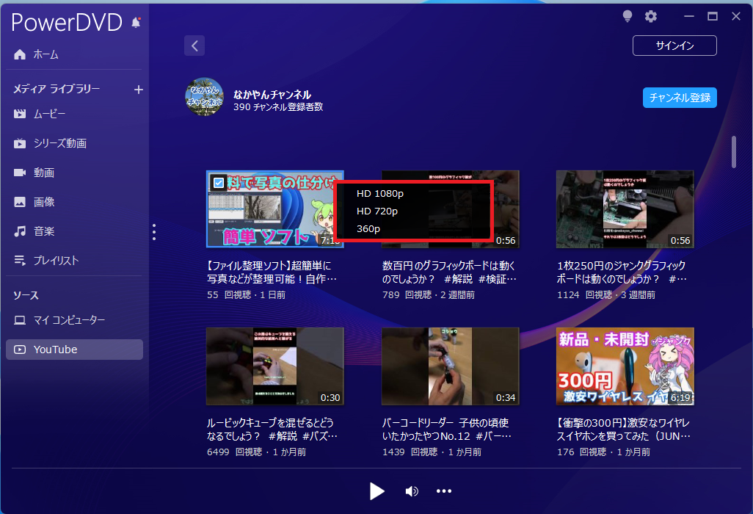This screenshot has width=753, height=514.
Task: Open Rubik's cube 0:30 thumbnail
Action: coord(275,366)
